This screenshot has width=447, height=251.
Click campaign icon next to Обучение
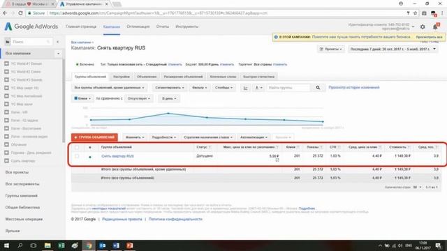6,144
